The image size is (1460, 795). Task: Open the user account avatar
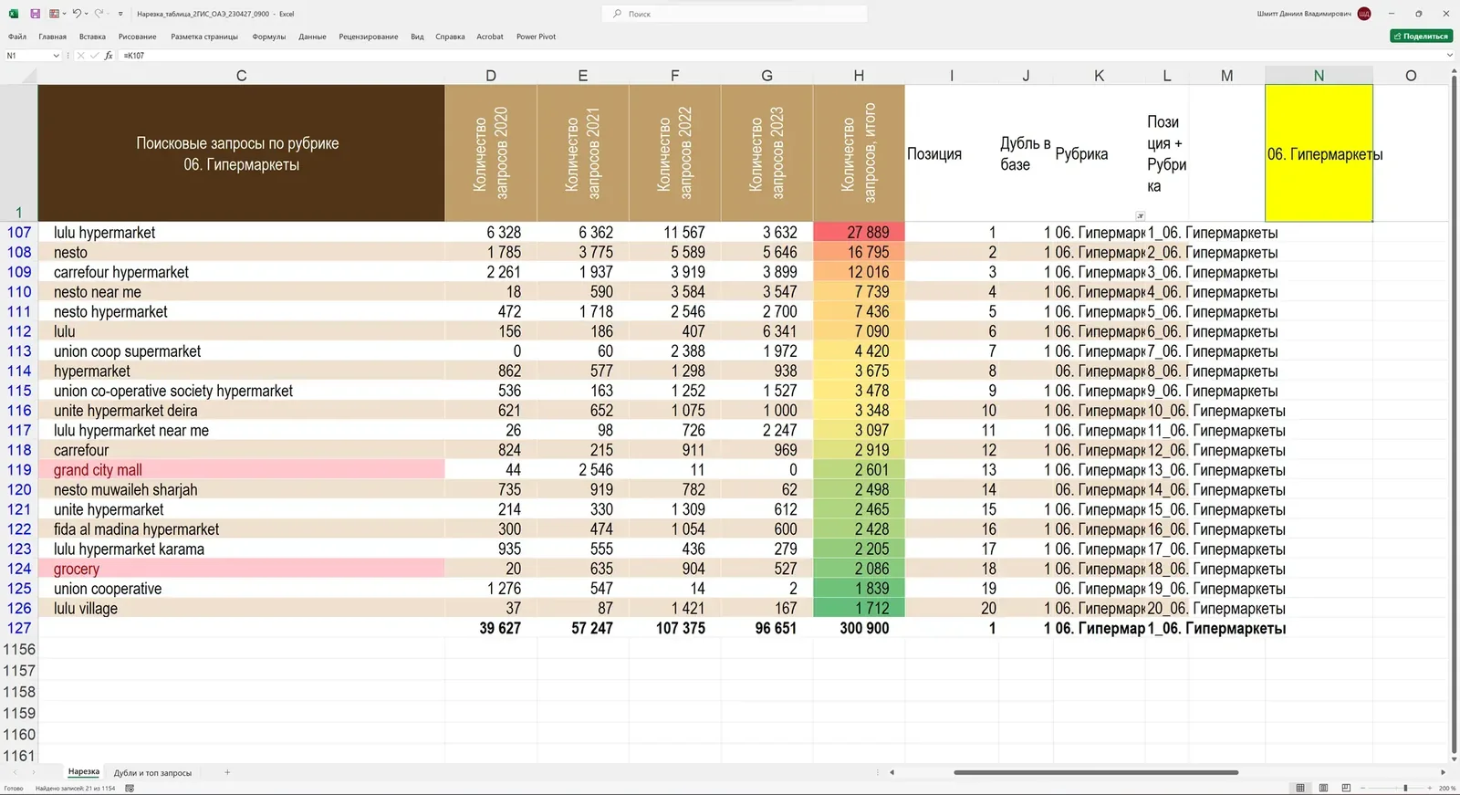(1364, 14)
